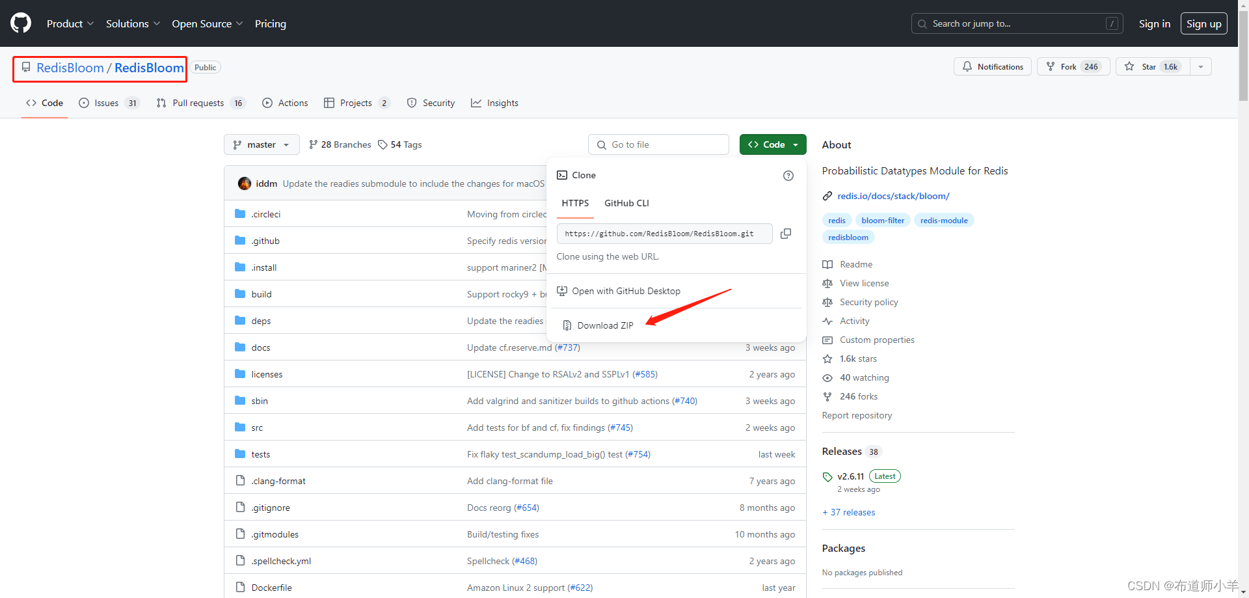Focus the Go to file search box

tap(658, 144)
